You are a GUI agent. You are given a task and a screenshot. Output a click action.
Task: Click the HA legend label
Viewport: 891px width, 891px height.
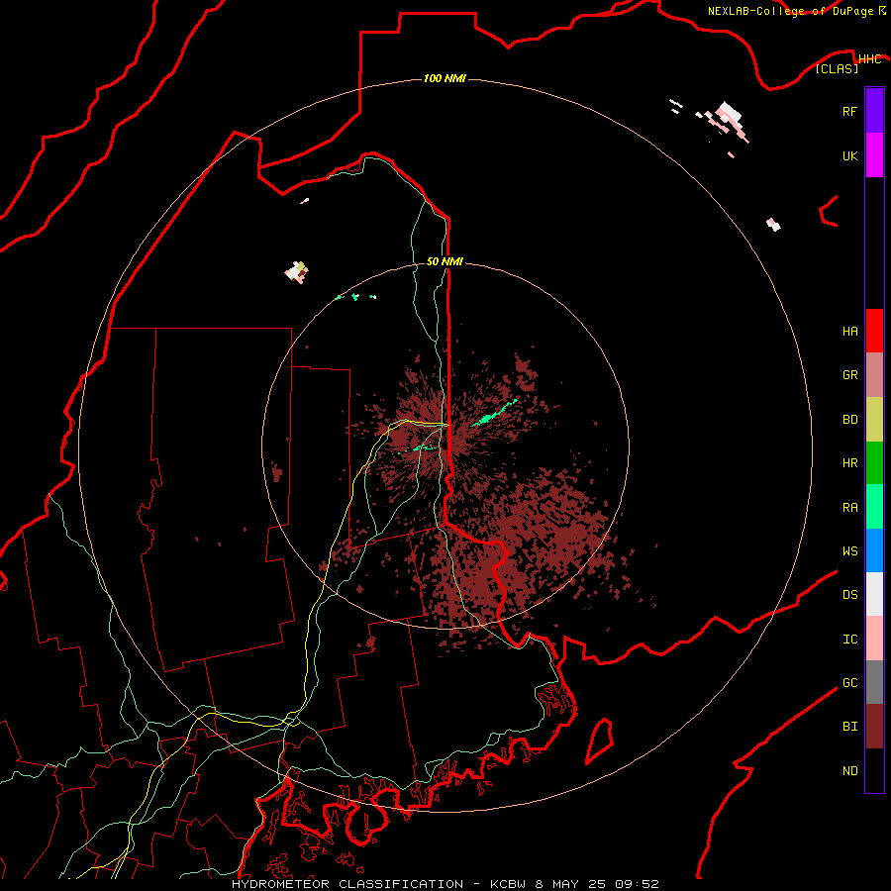point(849,332)
